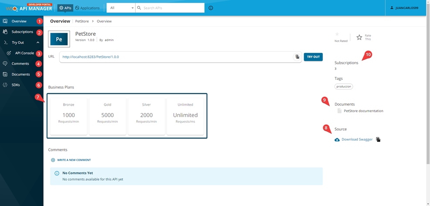Screen dimensions: 430x206
Task: Click the Not Rated gray star
Action: point(337,34)
